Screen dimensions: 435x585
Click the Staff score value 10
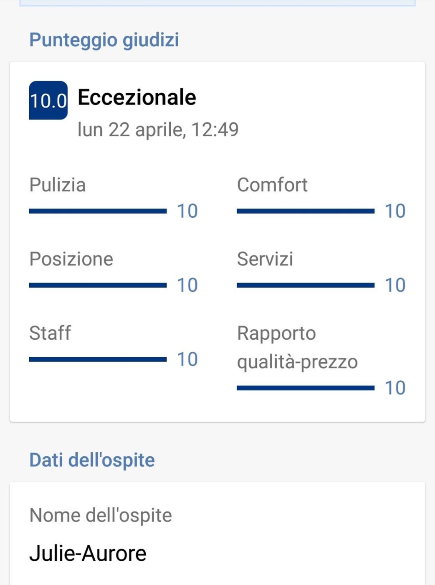pyautogui.click(x=187, y=359)
